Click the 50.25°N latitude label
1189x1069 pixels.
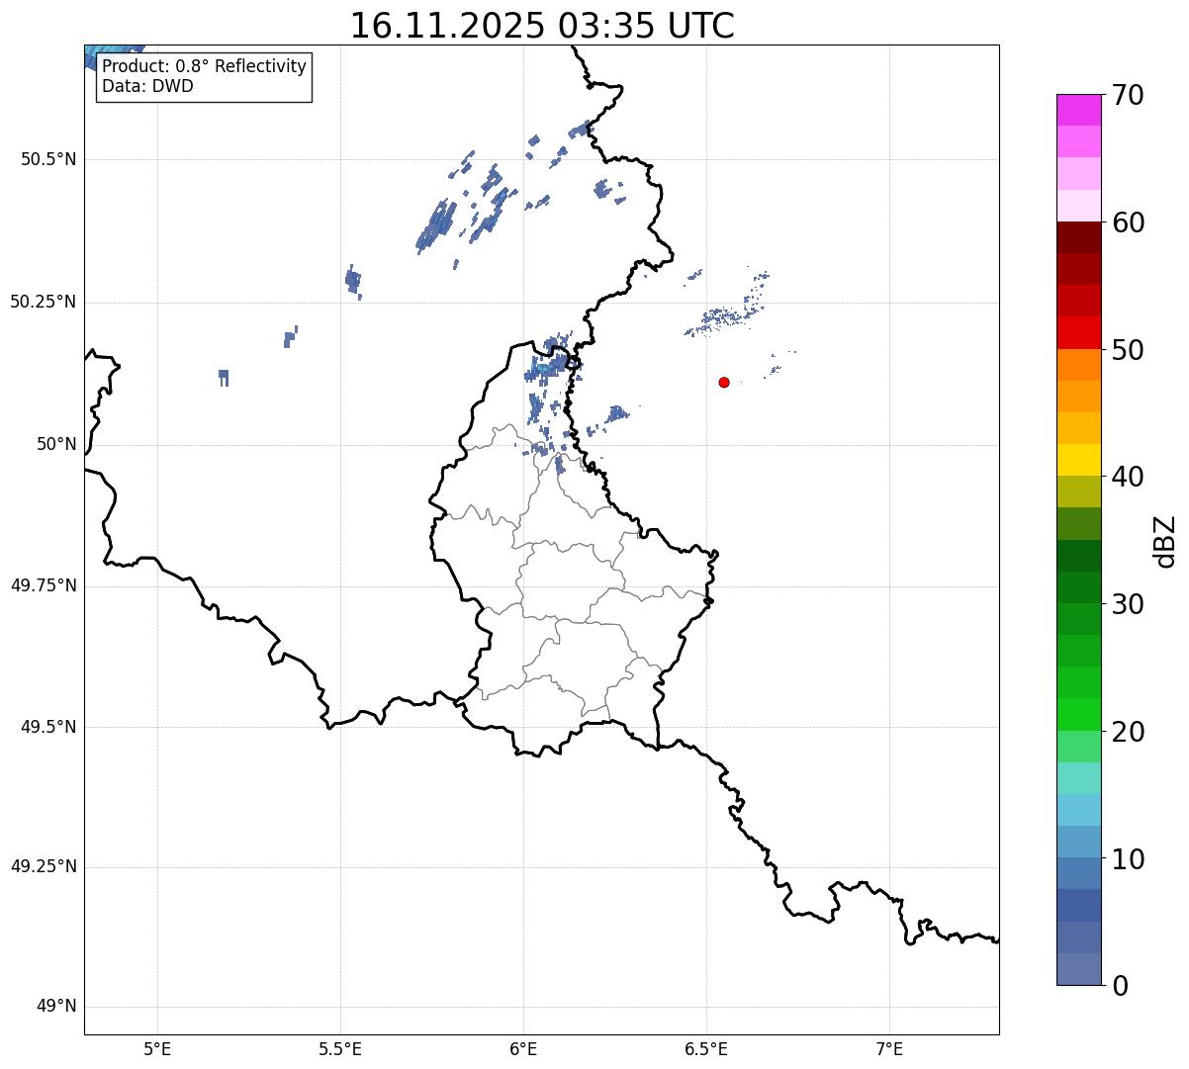click(43, 303)
